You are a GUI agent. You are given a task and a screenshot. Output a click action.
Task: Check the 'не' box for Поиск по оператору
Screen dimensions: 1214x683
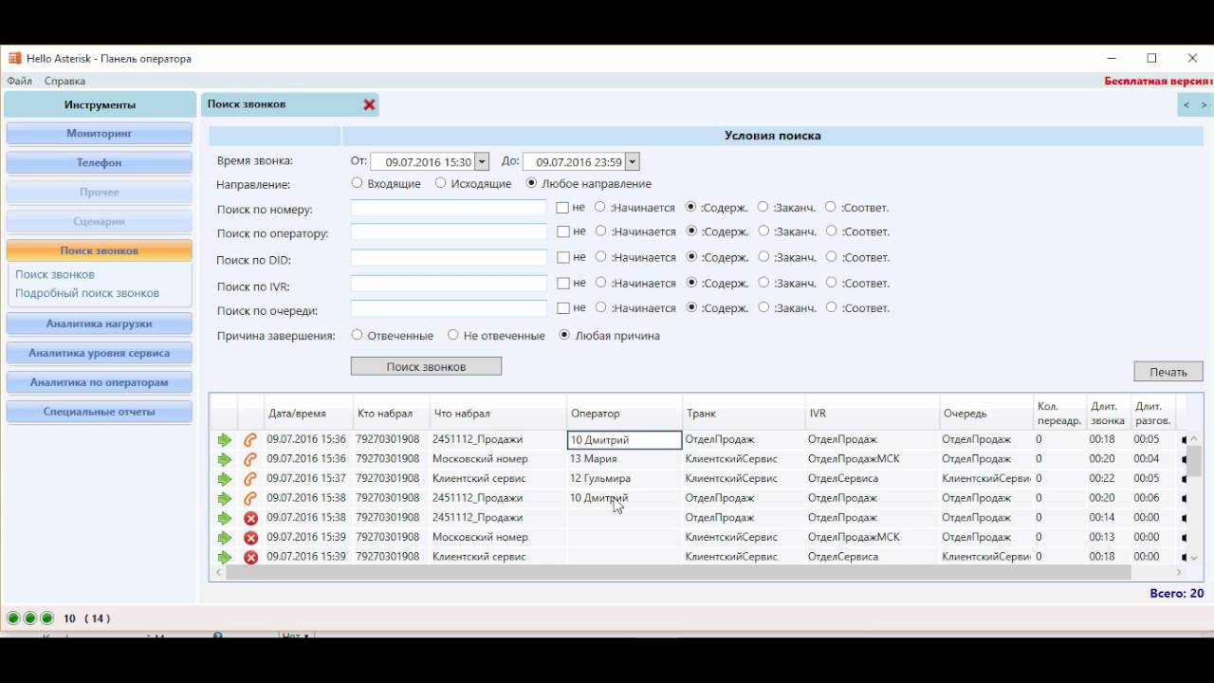562,231
